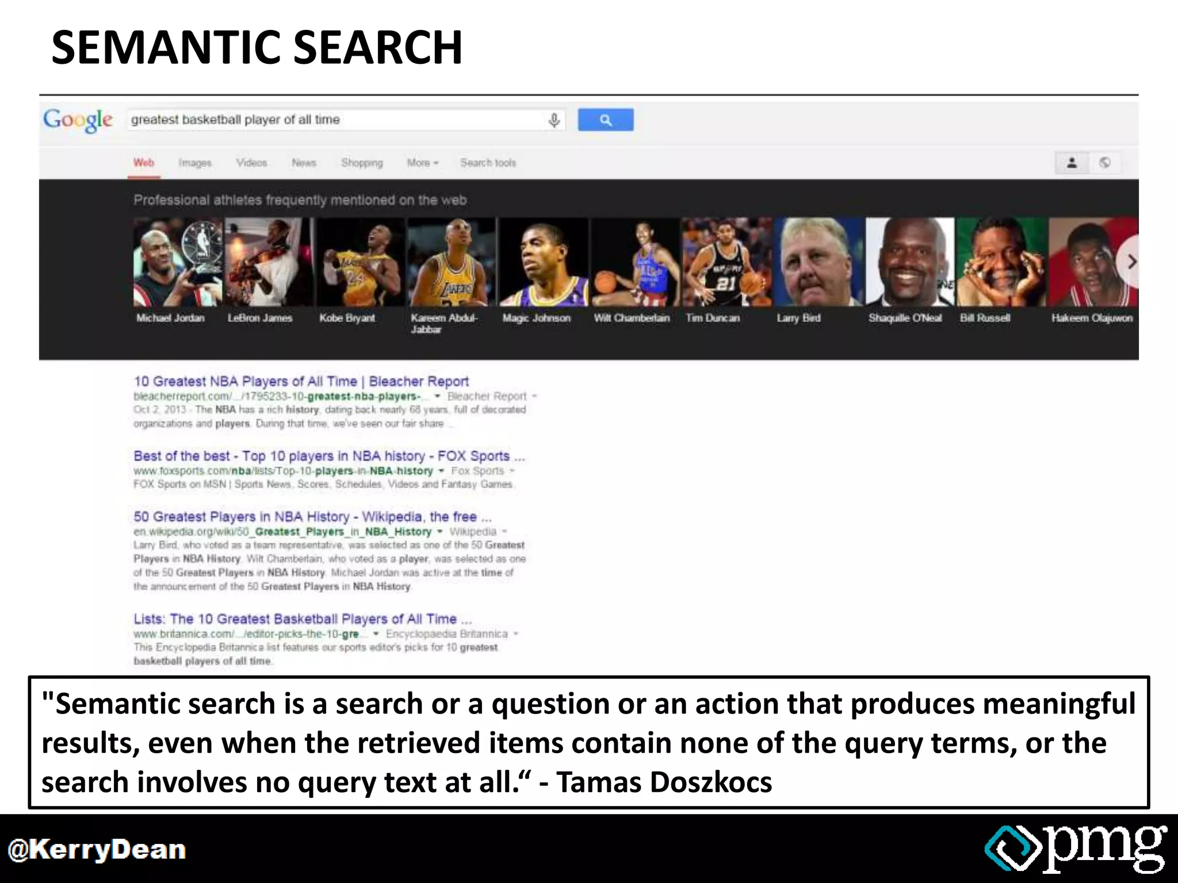Switch to the Web tab
The image size is (1178, 883).
tap(144, 163)
